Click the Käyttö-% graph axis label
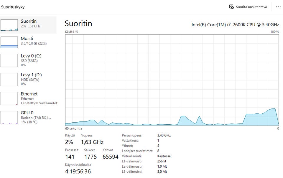This screenshot has width=283, height=178. click(72, 32)
